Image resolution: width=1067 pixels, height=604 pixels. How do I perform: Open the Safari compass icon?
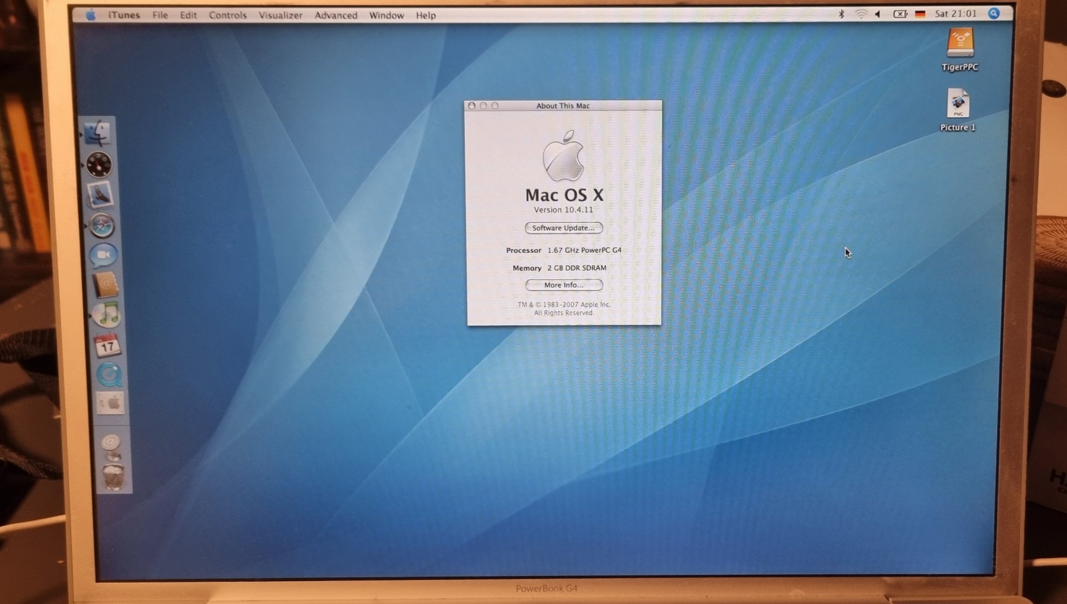(101, 226)
